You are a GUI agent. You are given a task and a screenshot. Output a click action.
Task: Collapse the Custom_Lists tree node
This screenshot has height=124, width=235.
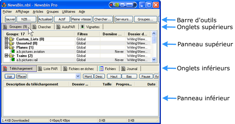click(x=6, y=39)
